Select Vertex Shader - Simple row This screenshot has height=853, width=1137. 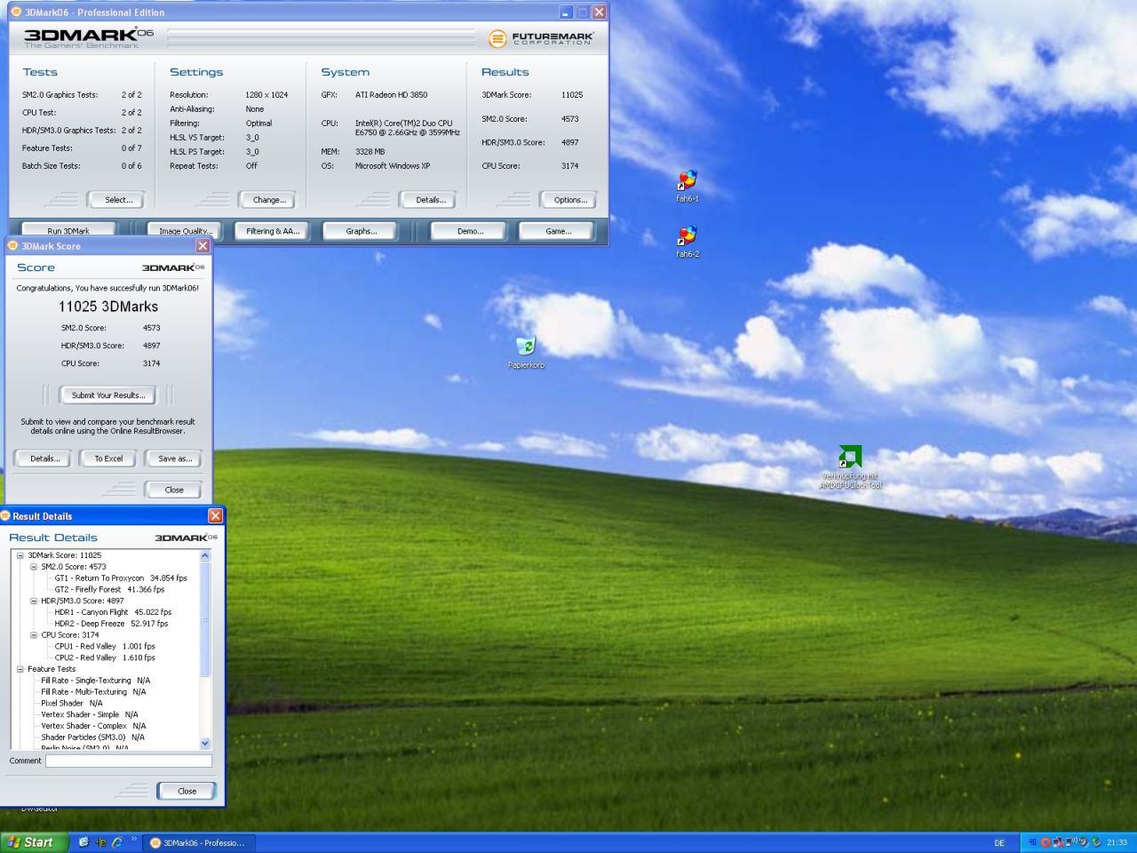tap(89, 714)
